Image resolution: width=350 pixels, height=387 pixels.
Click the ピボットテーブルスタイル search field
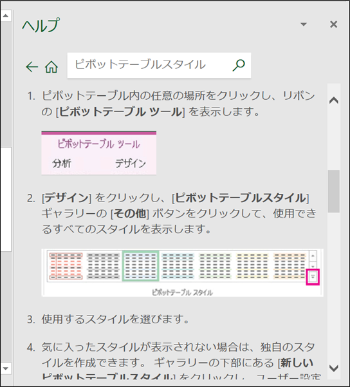[159, 65]
